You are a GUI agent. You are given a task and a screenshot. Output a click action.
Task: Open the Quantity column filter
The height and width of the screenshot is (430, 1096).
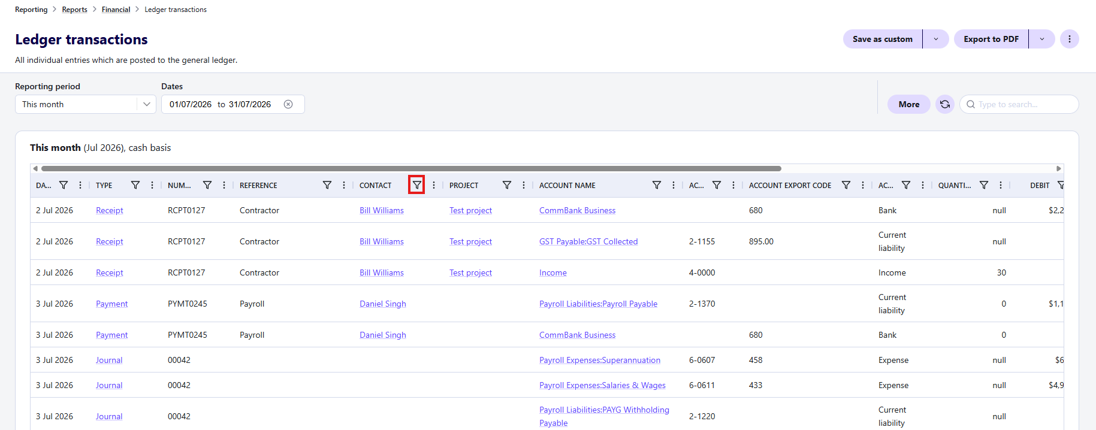pyautogui.click(x=984, y=185)
